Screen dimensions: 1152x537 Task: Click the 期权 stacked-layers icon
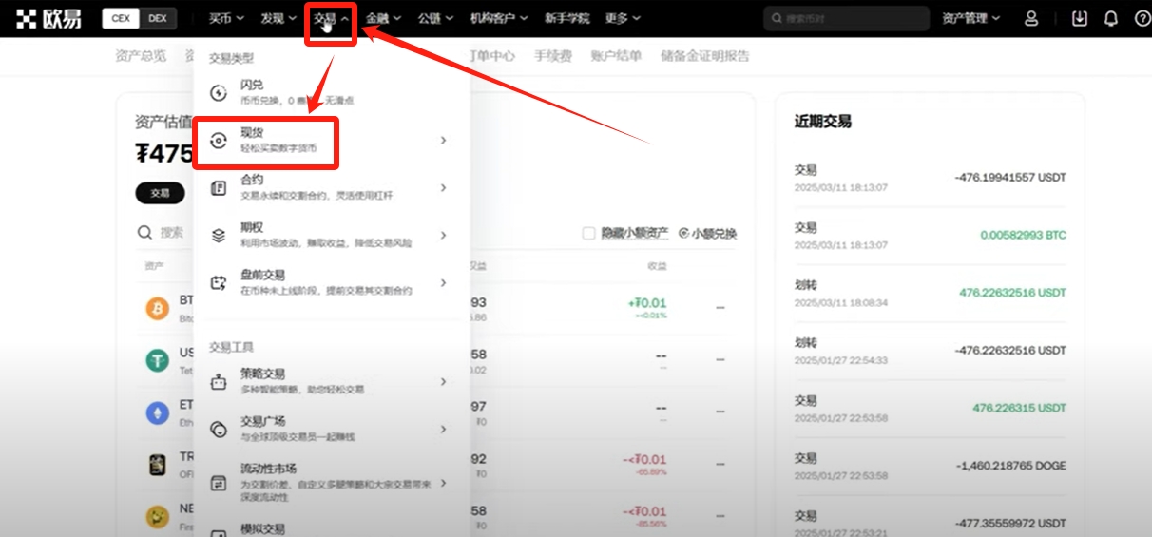(x=219, y=235)
